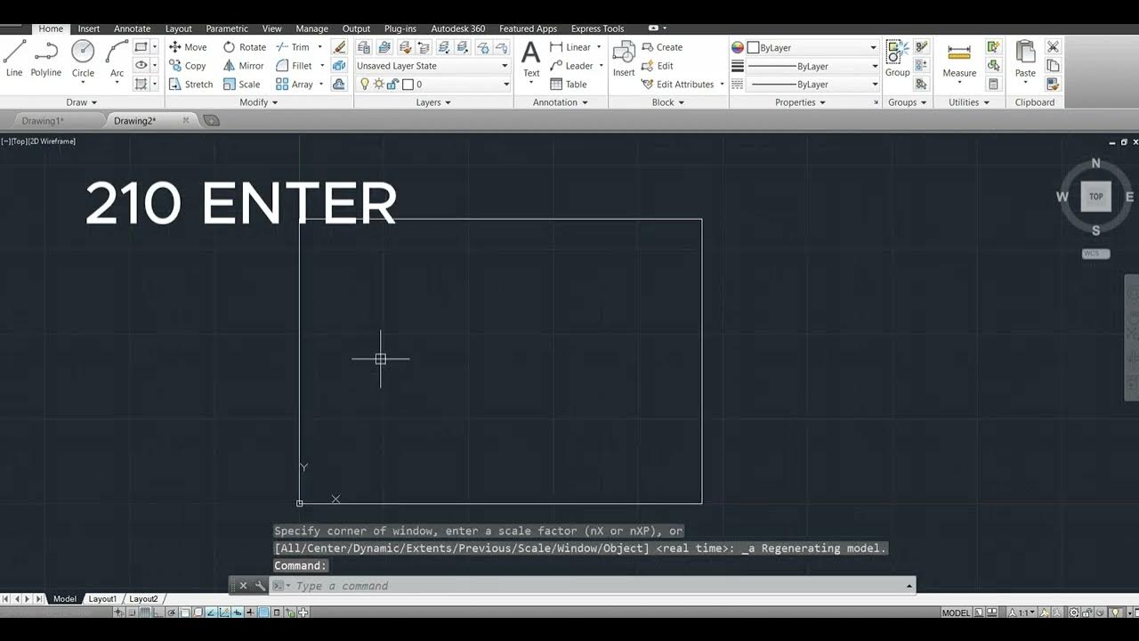This screenshot has height=641, width=1139.
Task: Open the Insert block tool
Action: click(624, 60)
